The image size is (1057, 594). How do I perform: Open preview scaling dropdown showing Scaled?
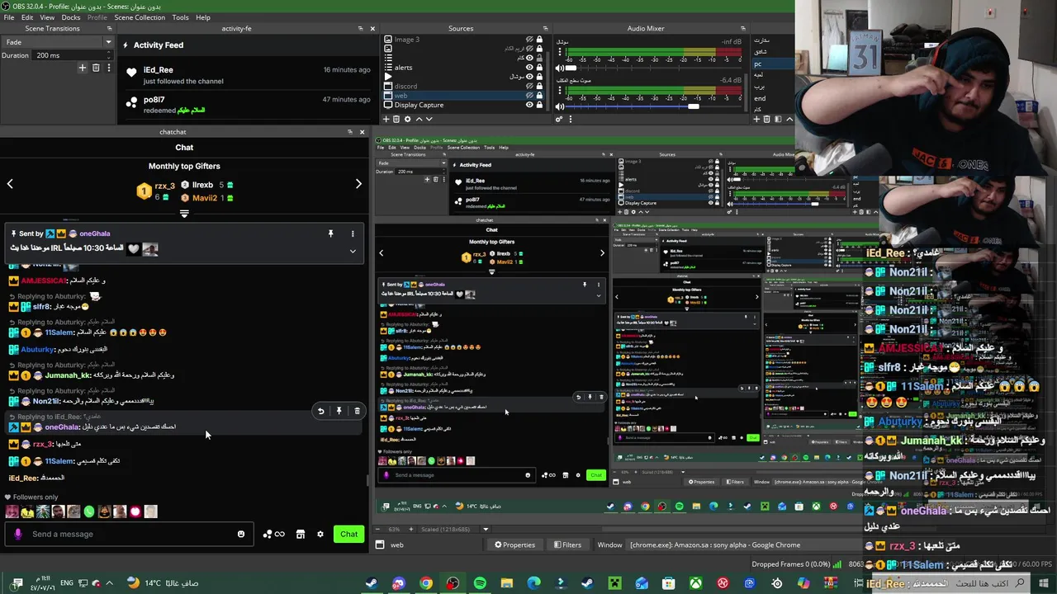[486, 529]
